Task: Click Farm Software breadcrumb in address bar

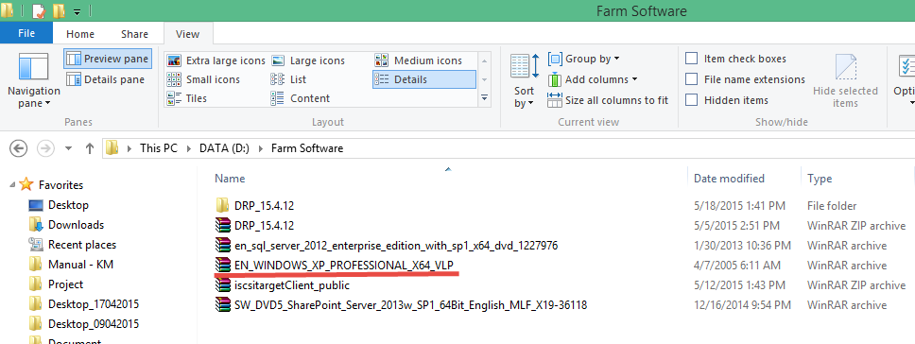Action: click(307, 148)
